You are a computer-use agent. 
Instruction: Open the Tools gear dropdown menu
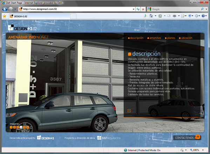(x=197, y=16)
